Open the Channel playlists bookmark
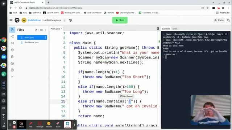Screen dimensions: 232x130 pyautogui.click(x=126, y=13)
